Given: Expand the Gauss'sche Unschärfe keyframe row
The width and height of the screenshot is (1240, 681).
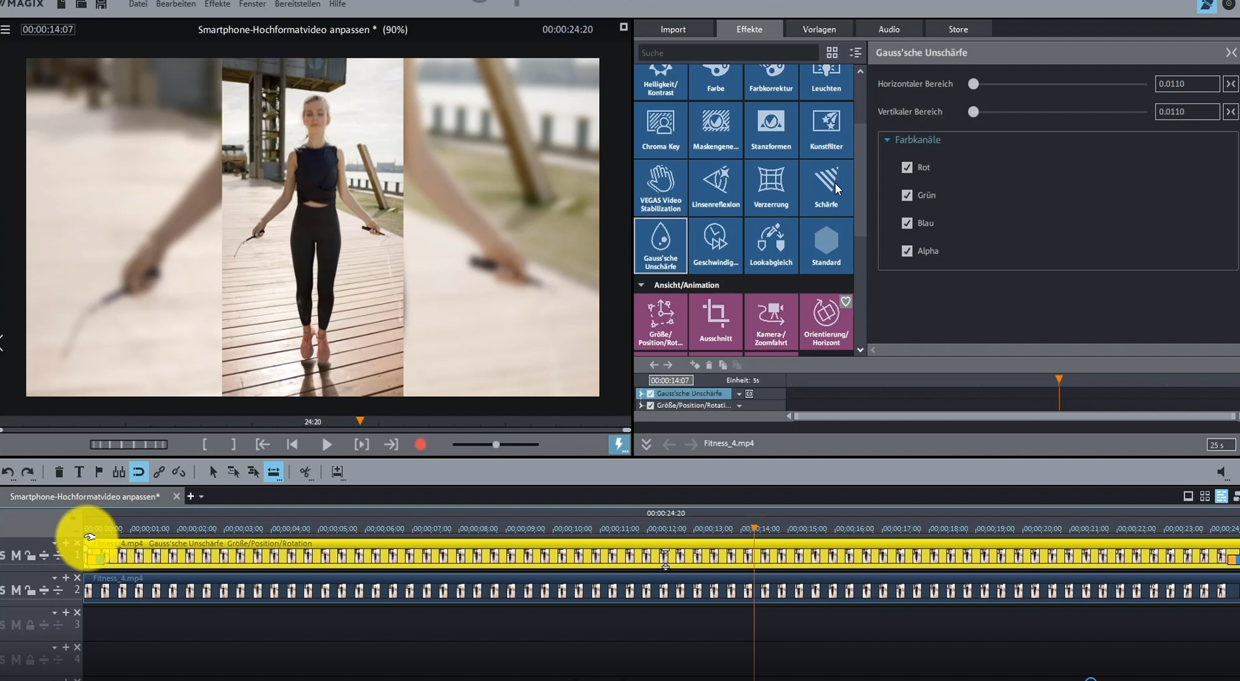Looking at the screenshot, I should (641, 393).
